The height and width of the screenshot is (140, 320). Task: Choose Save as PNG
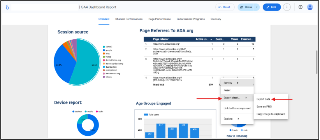pyautogui.click(x=271, y=107)
